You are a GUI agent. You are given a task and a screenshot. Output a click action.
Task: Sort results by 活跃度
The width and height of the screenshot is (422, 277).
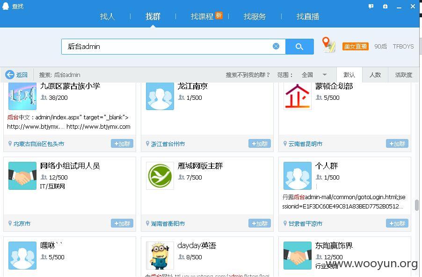pos(404,75)
